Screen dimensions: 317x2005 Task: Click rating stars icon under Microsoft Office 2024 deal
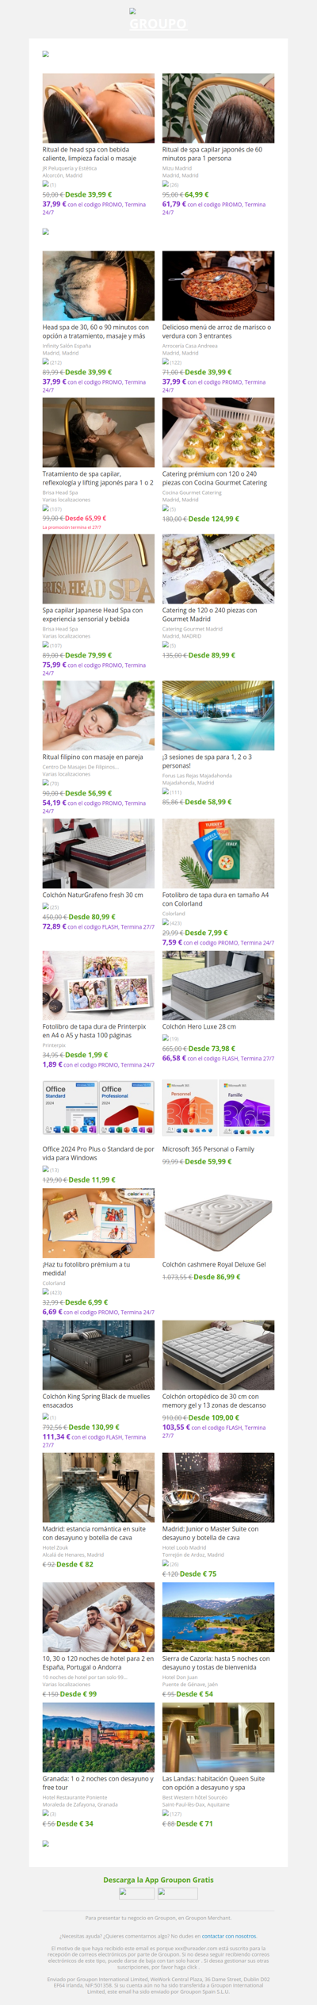coord(46,1169)
